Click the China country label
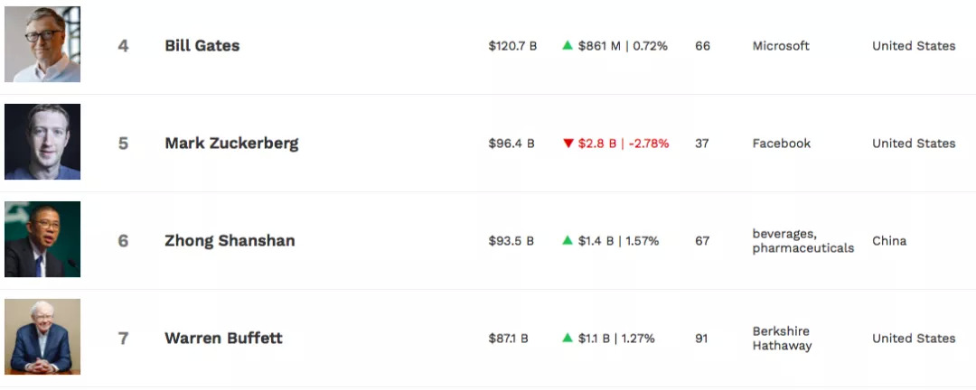The height and width of the screenshot is (390, 976). [x=889, y=241]
